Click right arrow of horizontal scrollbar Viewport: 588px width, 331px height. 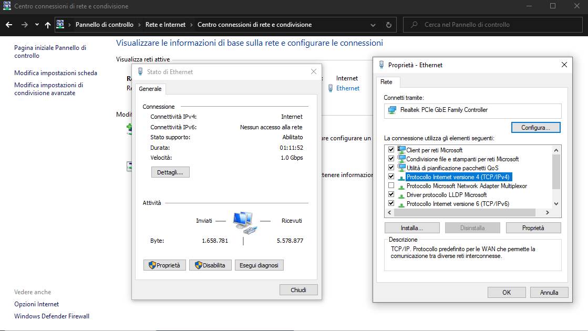(548, 213)
